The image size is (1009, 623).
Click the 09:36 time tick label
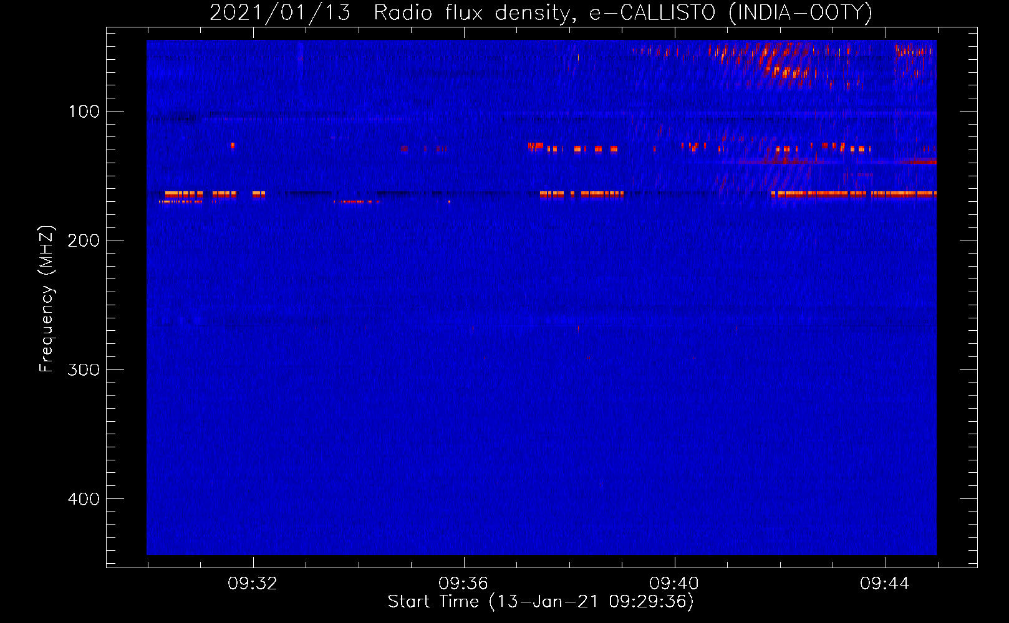pyautogui.click(x=463, y=584)
